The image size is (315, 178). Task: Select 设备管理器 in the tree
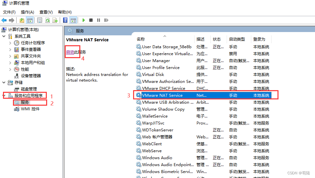31,76
